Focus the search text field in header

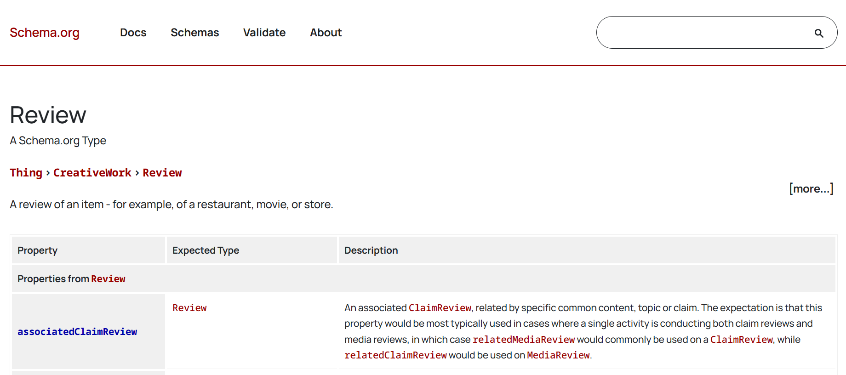pos(703,33)
